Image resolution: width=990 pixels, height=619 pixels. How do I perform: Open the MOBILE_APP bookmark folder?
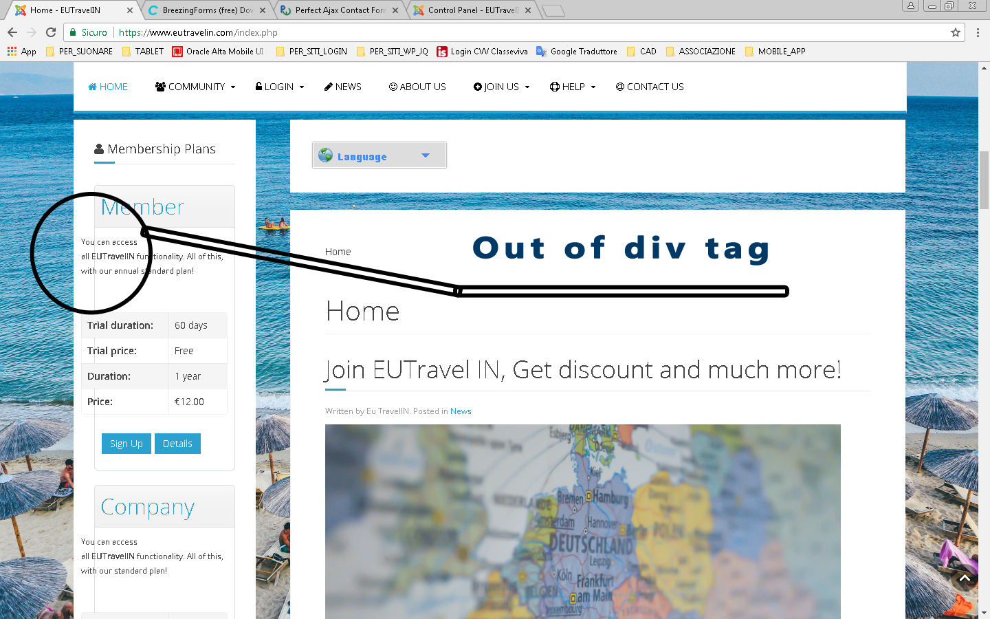tap(775, 52)
